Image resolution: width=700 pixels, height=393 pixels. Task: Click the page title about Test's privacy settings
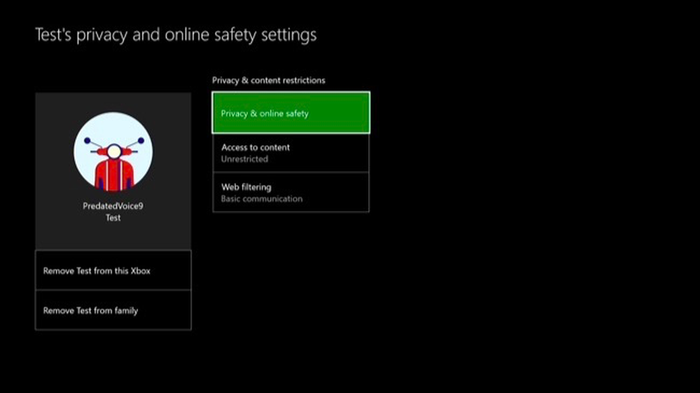point(176,35)
